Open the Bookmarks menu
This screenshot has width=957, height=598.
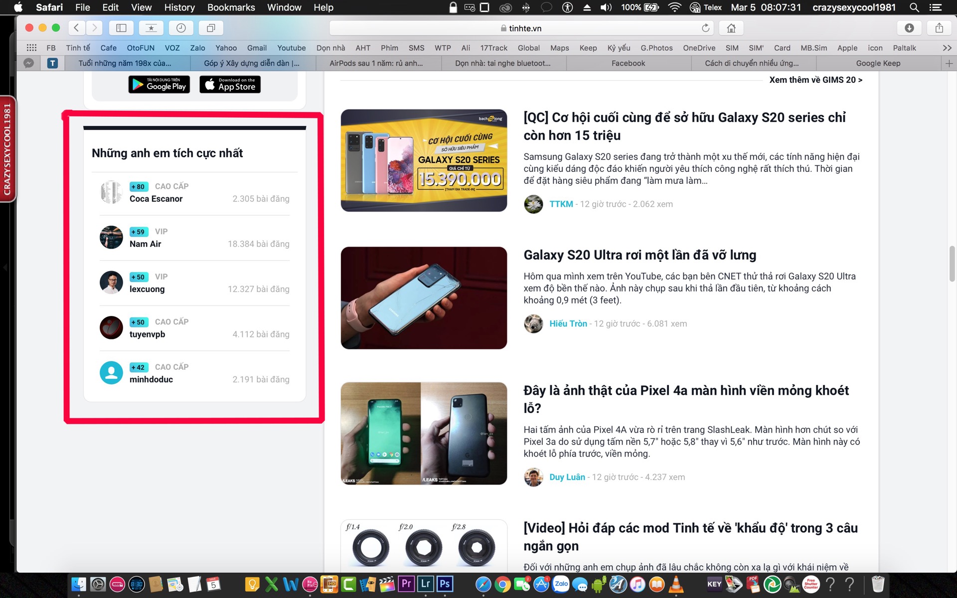(x=231, y=7)
